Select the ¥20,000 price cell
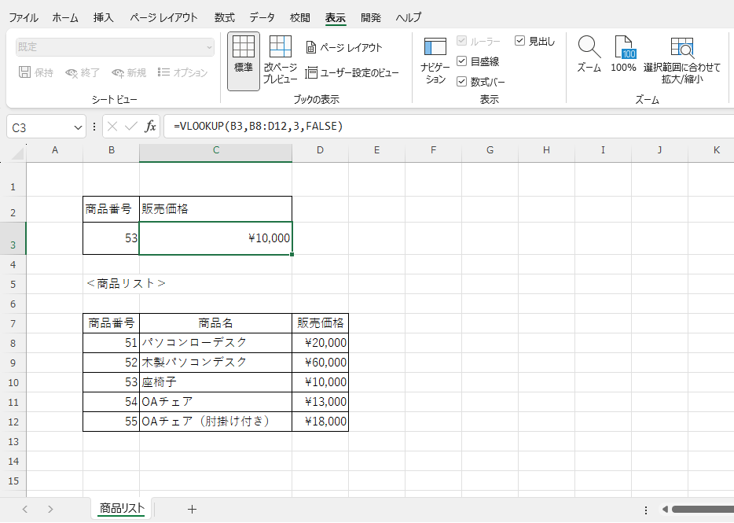 320,343
